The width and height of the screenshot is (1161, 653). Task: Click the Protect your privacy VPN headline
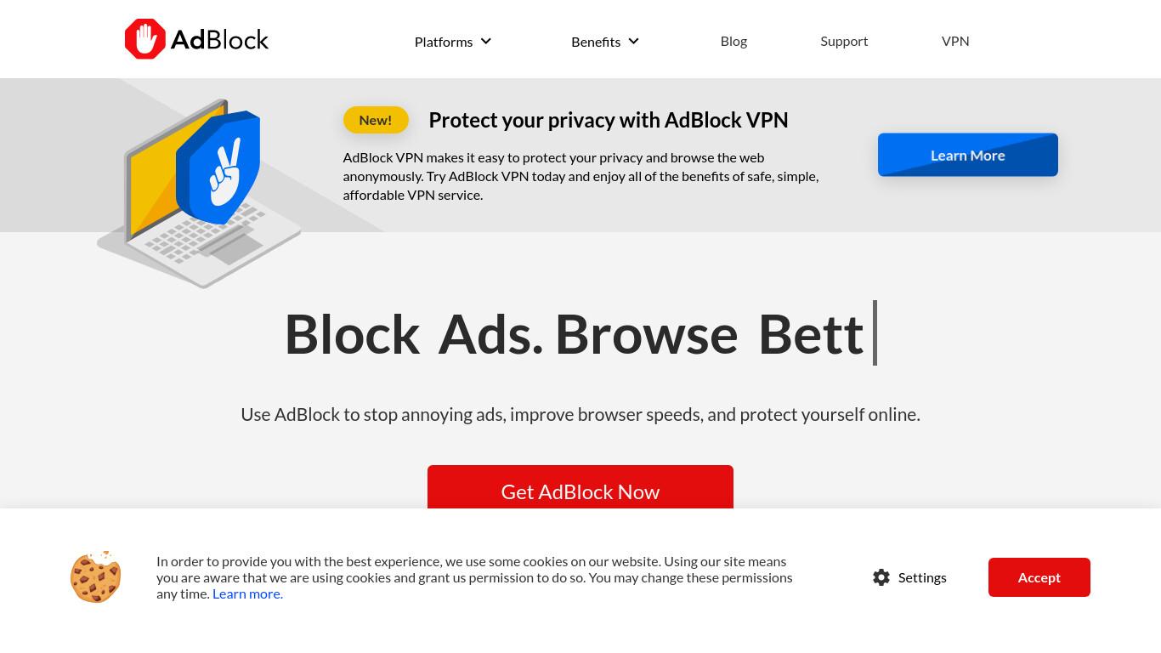(x=609, y=120)
